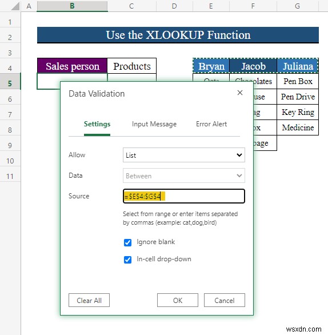Select the 'Medicine' cell

(298, 127)
